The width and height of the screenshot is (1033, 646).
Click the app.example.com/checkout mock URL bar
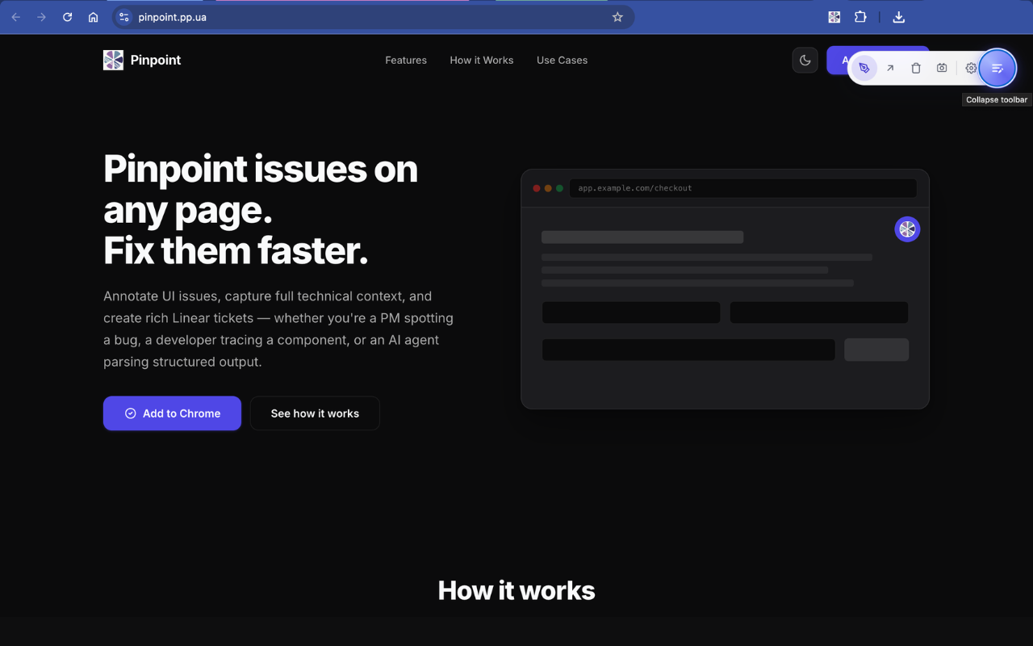pos(743,188)
